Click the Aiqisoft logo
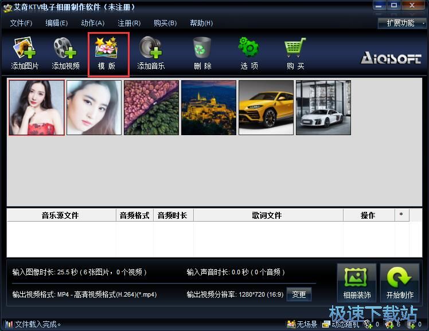Image resolution: width=429 pixels, height=331 pixels. 391,58
